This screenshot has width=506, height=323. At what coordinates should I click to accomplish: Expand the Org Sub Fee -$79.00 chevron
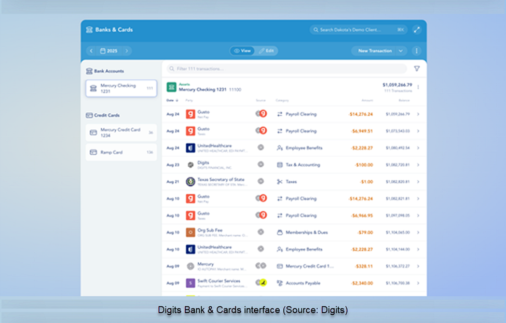[418, 232]
